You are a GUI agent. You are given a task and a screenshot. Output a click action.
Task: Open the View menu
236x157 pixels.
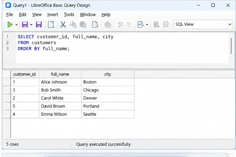(37, 15)
